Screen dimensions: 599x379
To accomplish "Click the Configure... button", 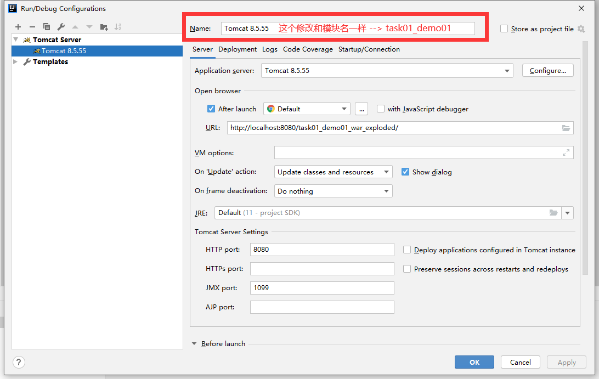I will [548, 71].
